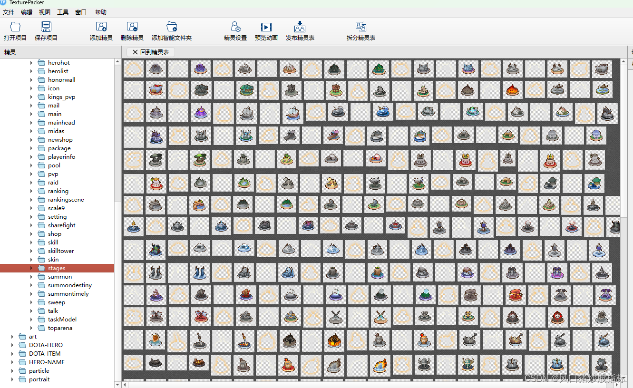The height and width of the screenshot is (388, 633).
Task: Select the pool folder row
Action: click(x=57, y=165)
